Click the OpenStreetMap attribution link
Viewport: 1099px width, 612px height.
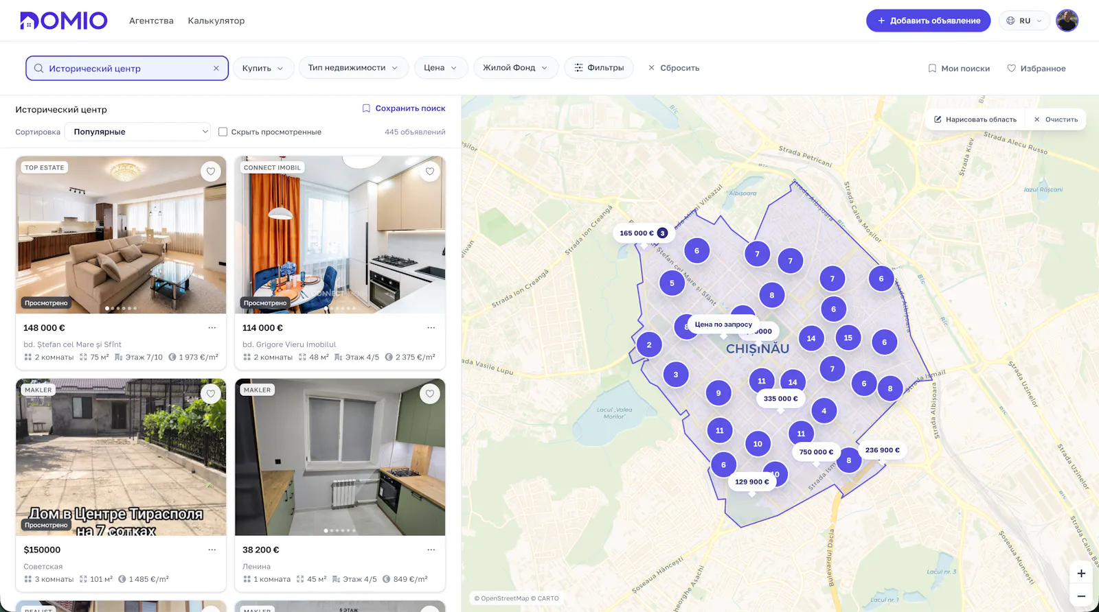point(505,598)
